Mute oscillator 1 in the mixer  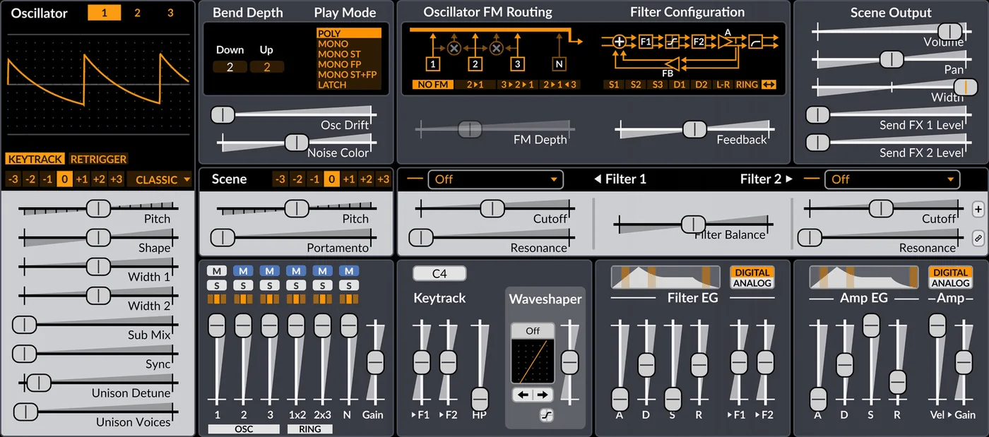[217, 271]
